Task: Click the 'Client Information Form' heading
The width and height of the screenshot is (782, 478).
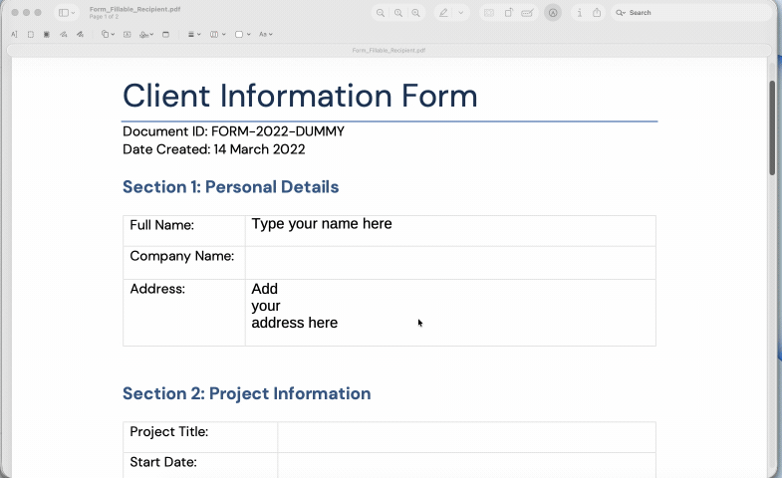Action: click(x=300, y=96)
